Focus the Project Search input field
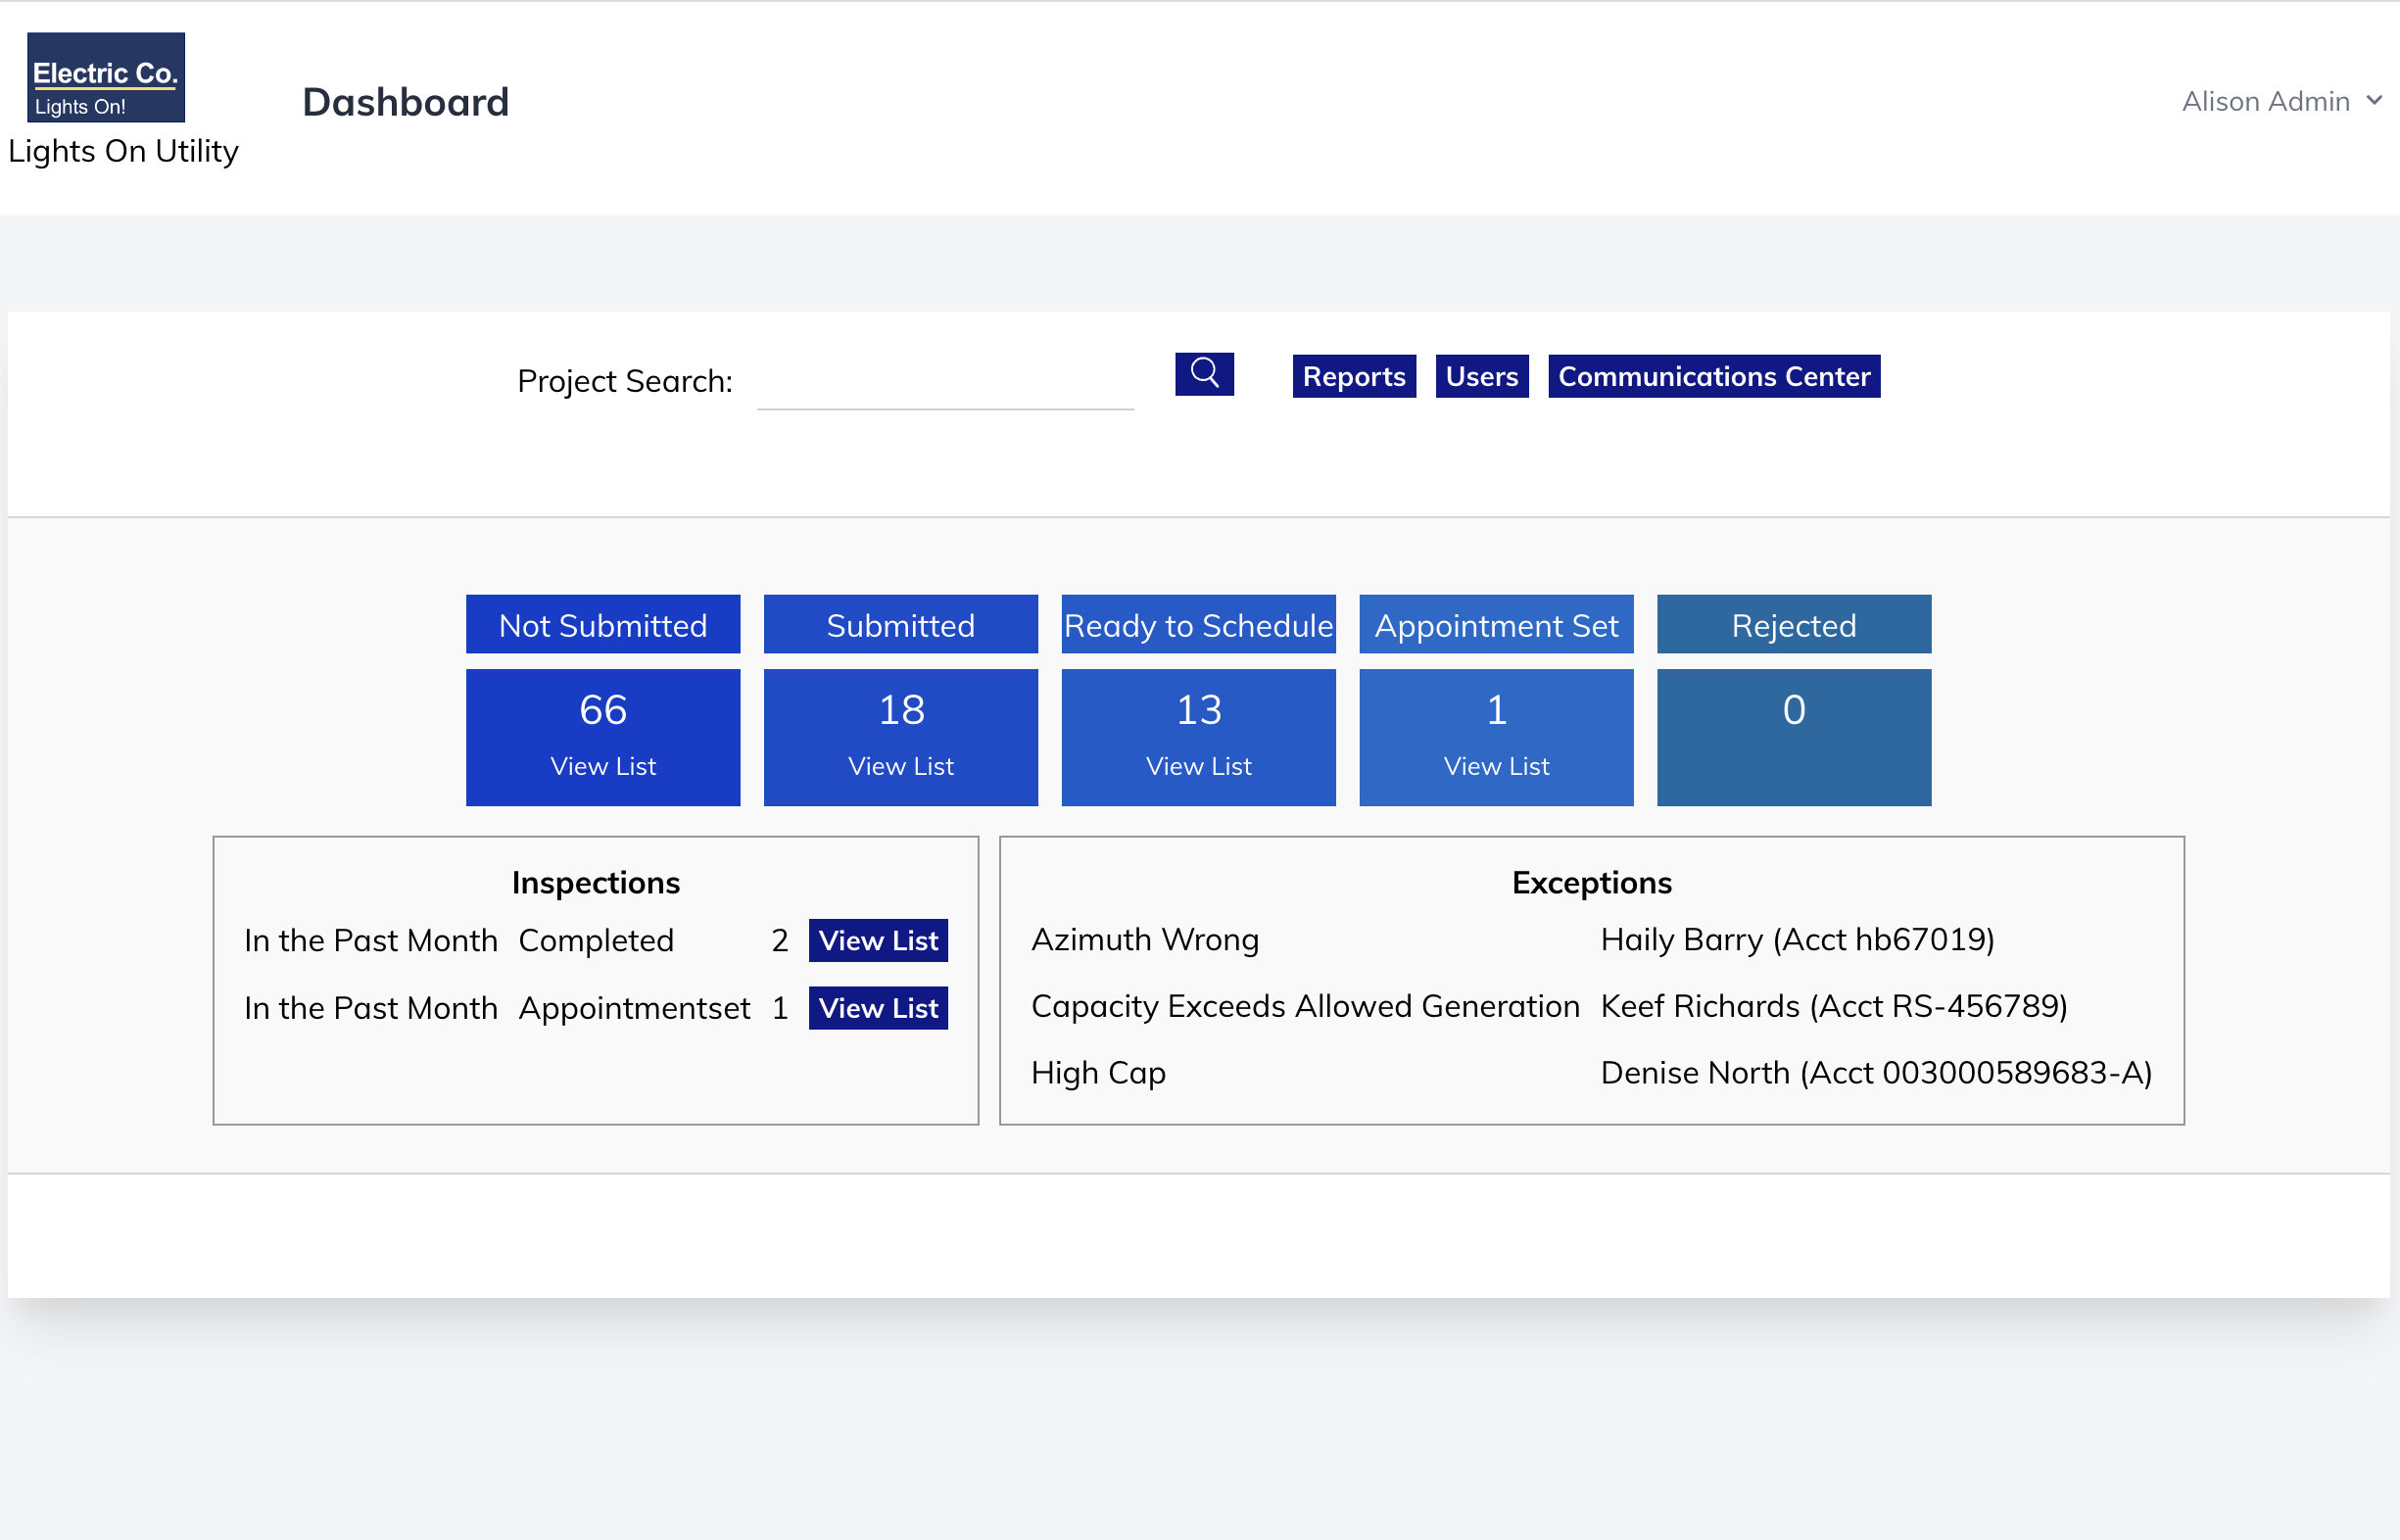Screen dimensions: 2400x1540 [x=945, y=382]
